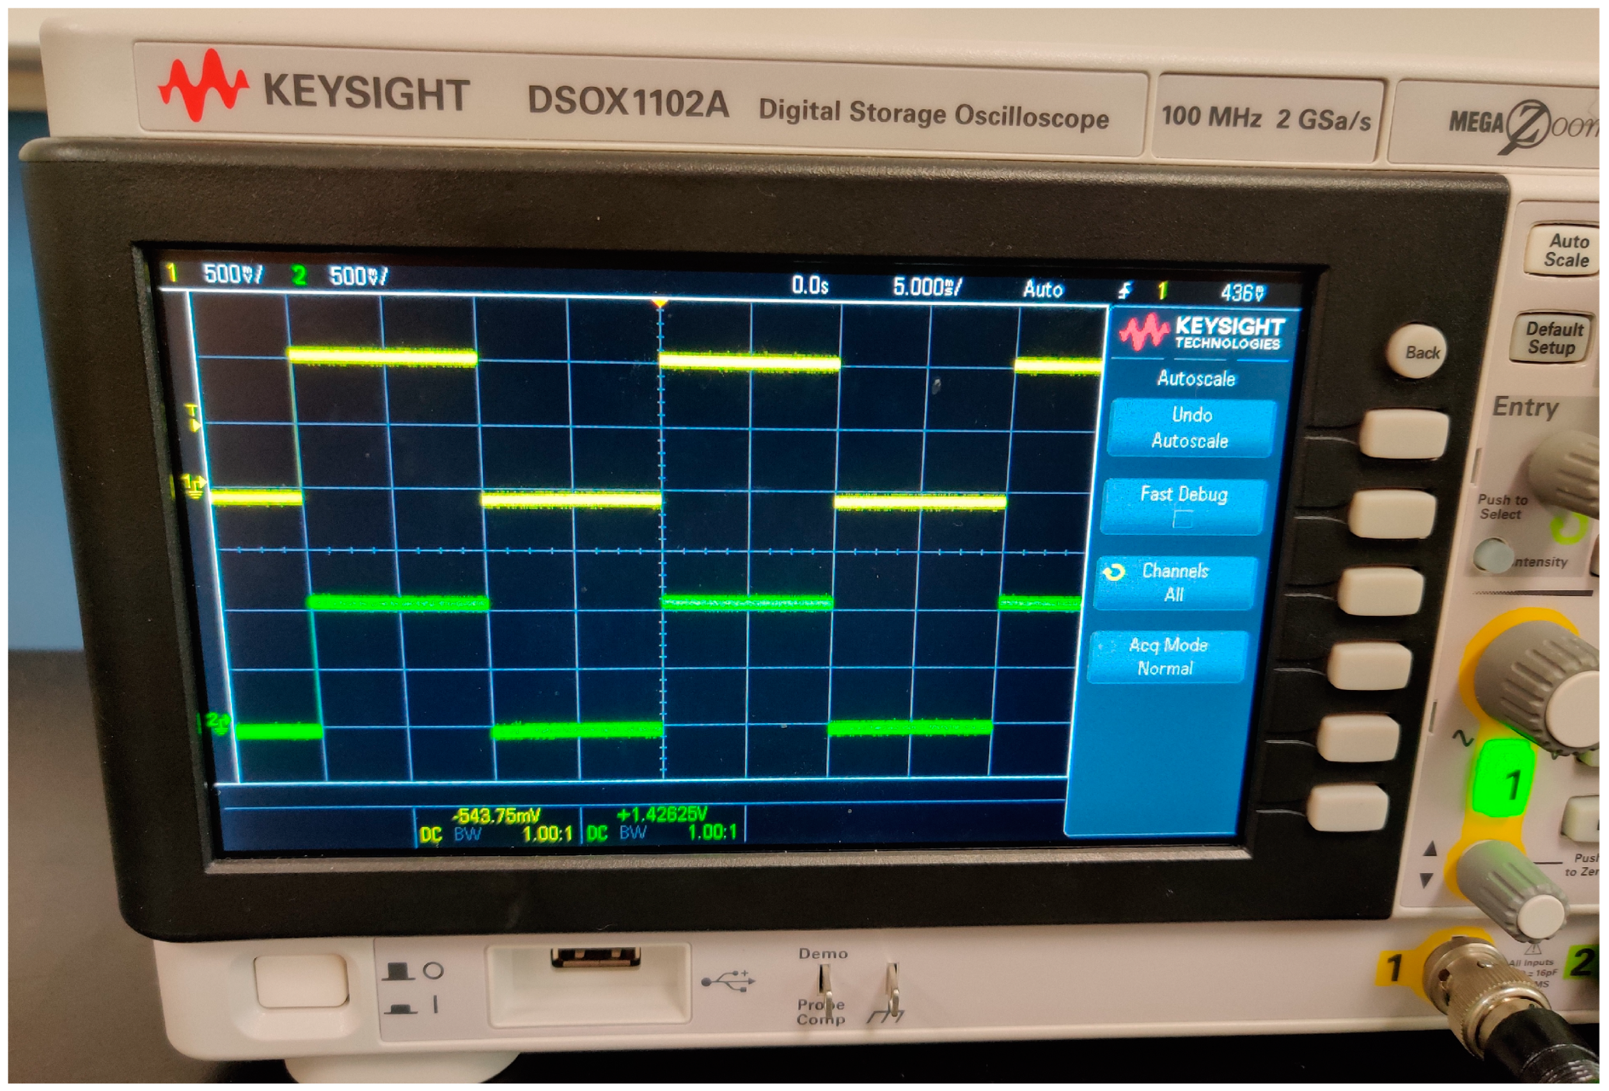
Task: Click the Autoscale menu title
Action: [x=1196, y=379]
